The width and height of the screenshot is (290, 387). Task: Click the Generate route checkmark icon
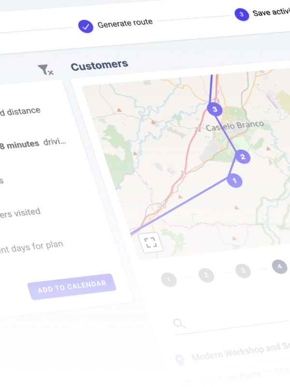point(86,26)
